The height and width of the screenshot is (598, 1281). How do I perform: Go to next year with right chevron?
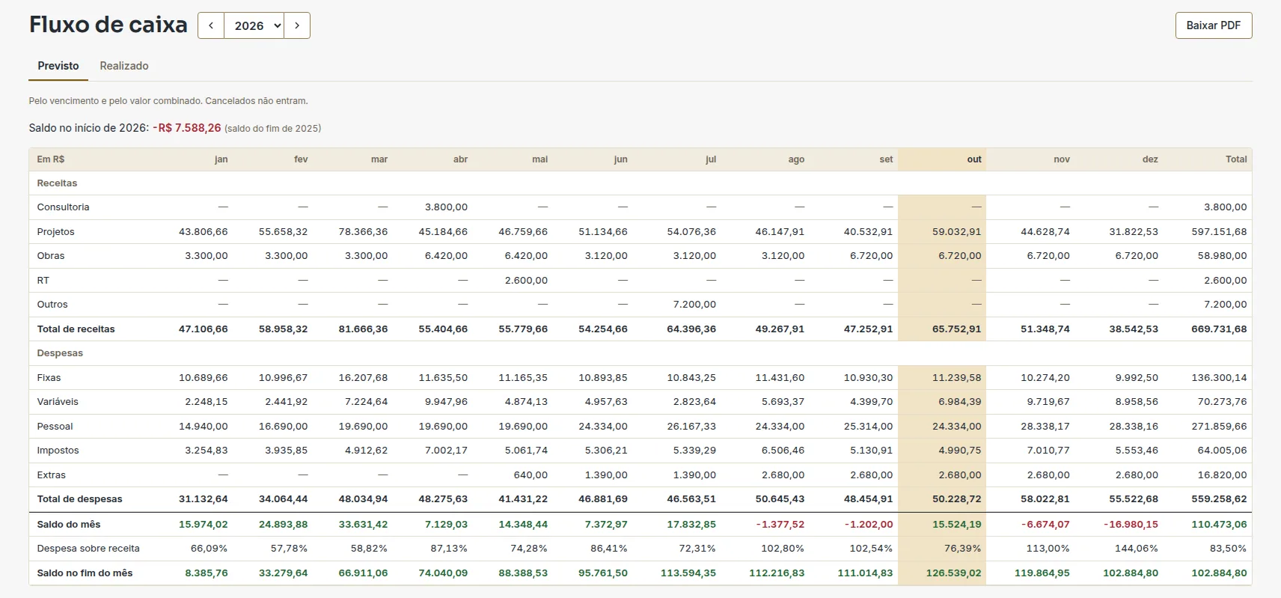(x=297, y=25)
